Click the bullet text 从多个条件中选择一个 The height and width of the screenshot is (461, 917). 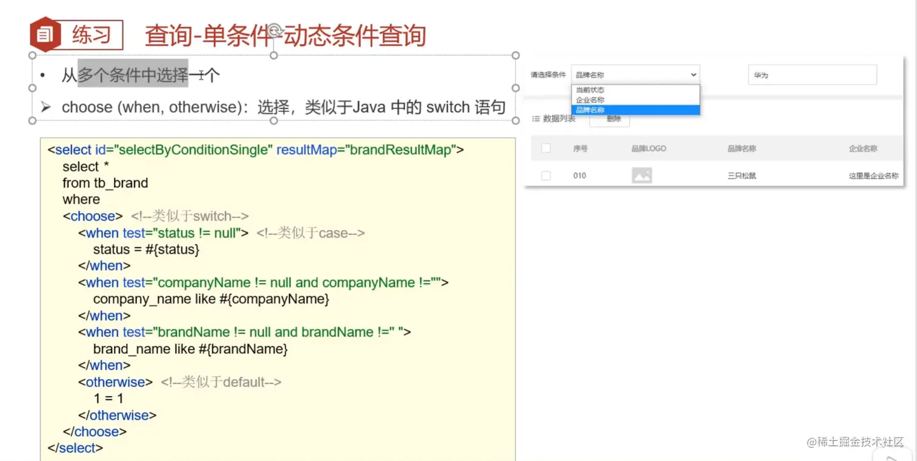click(141, 75)
